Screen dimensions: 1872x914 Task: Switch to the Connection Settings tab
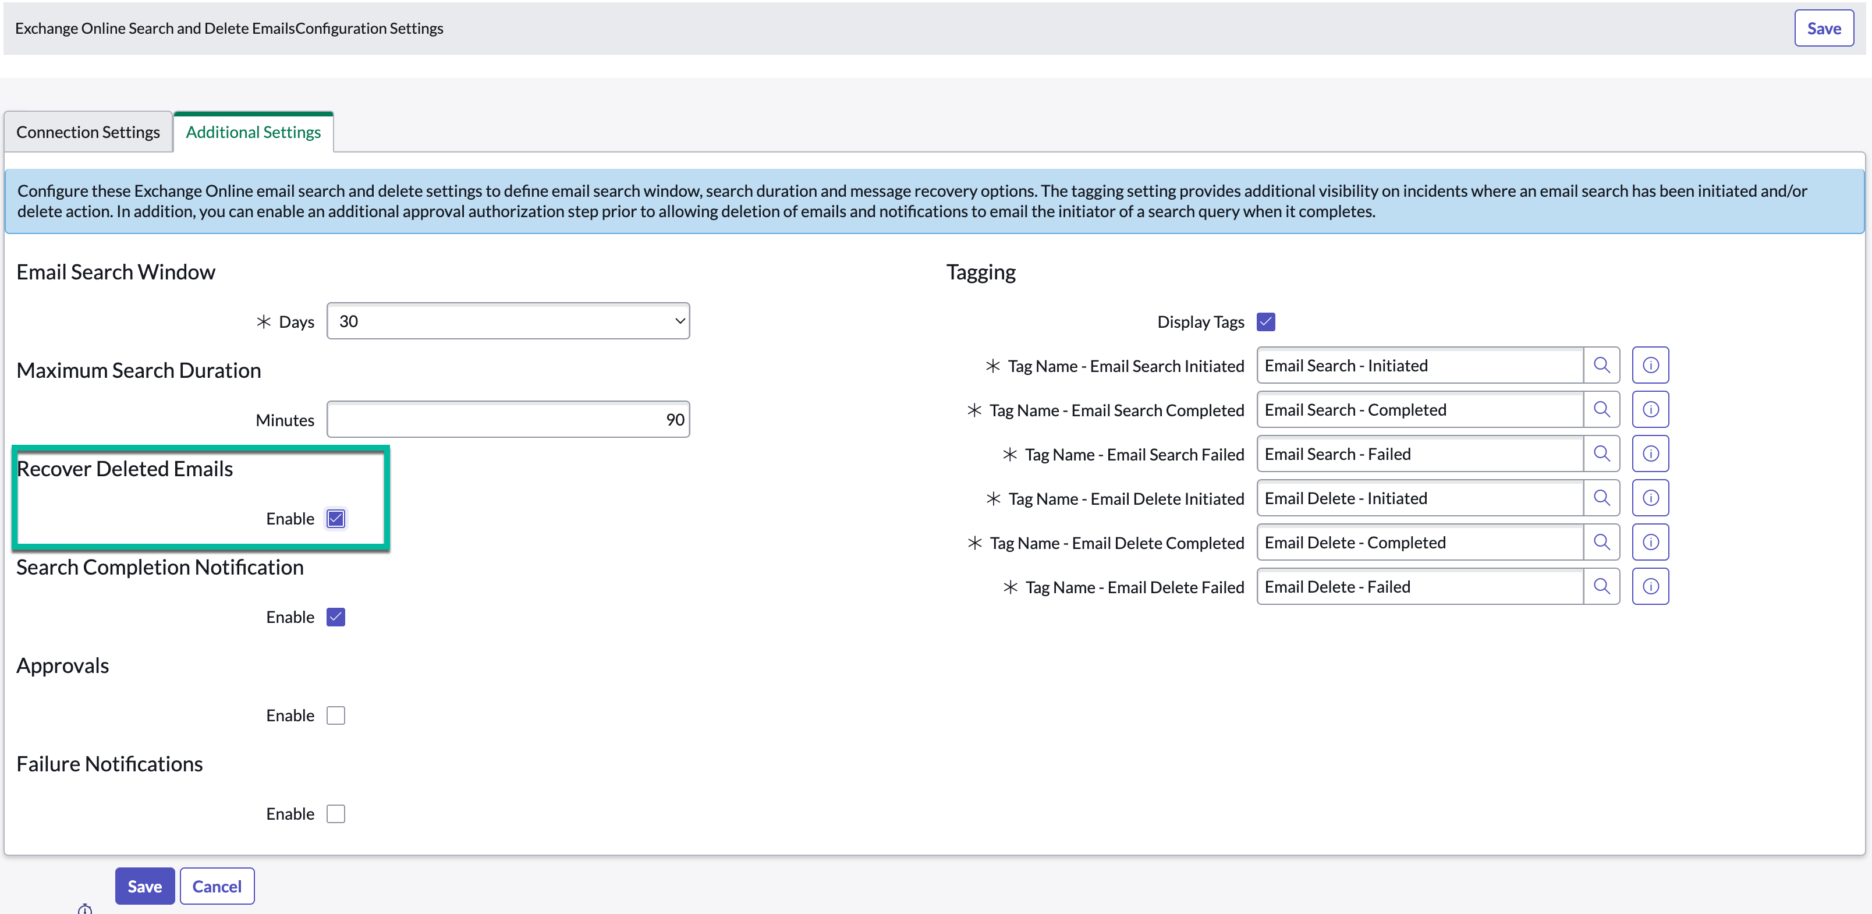(88, 132)
